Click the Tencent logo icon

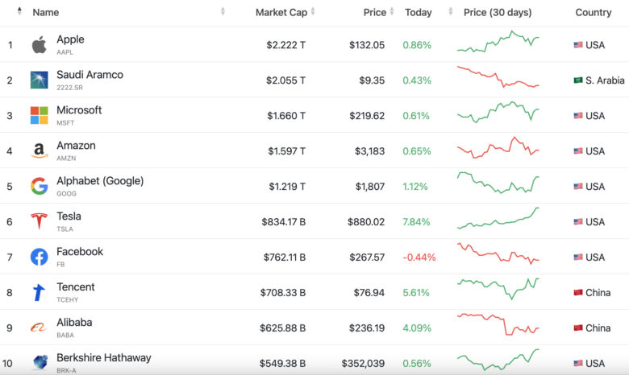(39, 292)
